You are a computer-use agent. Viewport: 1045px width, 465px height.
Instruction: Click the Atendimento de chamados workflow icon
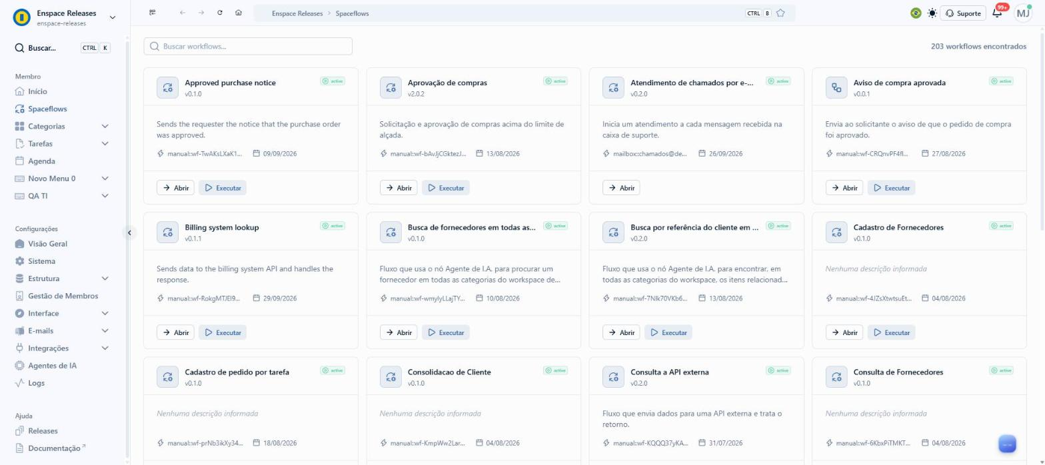click(x=613, y=87)
